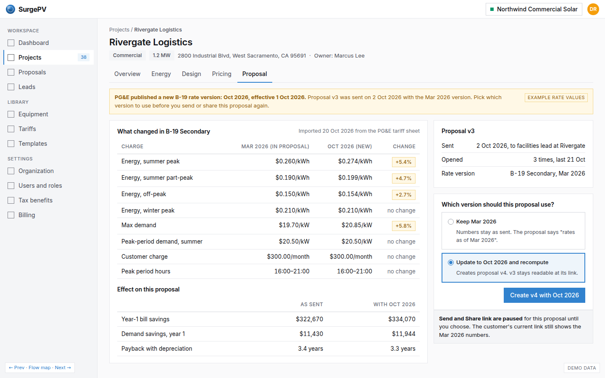Viewport: 605px width, 378px height.
Task: Switch to the Energy tab
Action: [x=161, y=74]
